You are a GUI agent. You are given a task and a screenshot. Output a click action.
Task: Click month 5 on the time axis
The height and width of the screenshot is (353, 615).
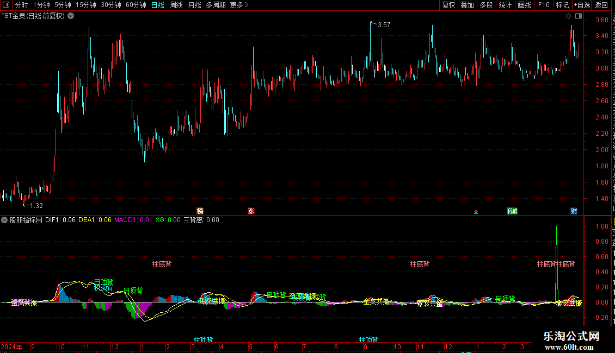click(x=250, y=346)
